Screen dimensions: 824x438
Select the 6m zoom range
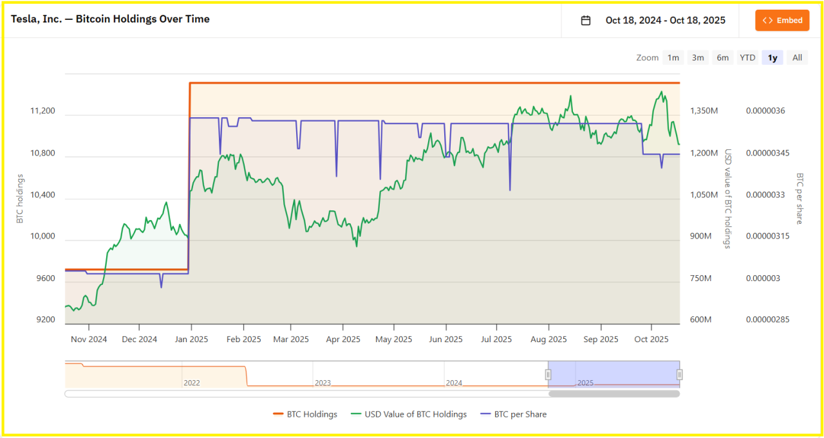coord(723,58)
